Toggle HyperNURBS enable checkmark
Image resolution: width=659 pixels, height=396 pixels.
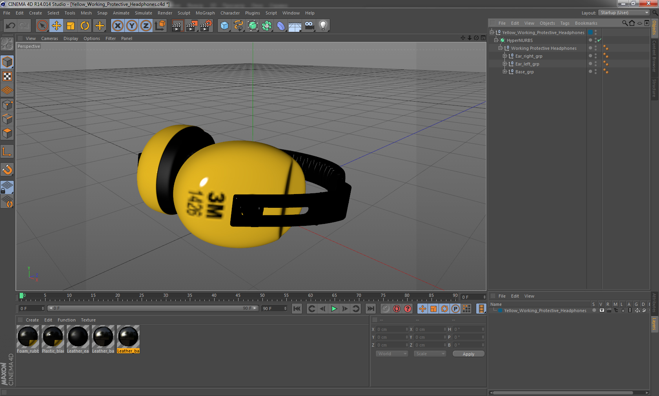pos(599,40)
